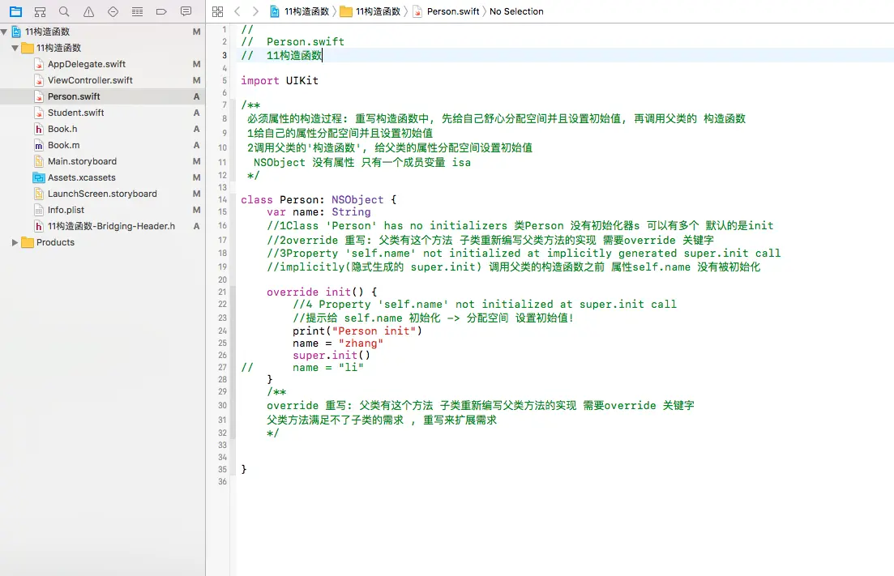Click the Bridging-Header.h file icon
Viewport: 894px width, 576px height.
pos(39,226)
